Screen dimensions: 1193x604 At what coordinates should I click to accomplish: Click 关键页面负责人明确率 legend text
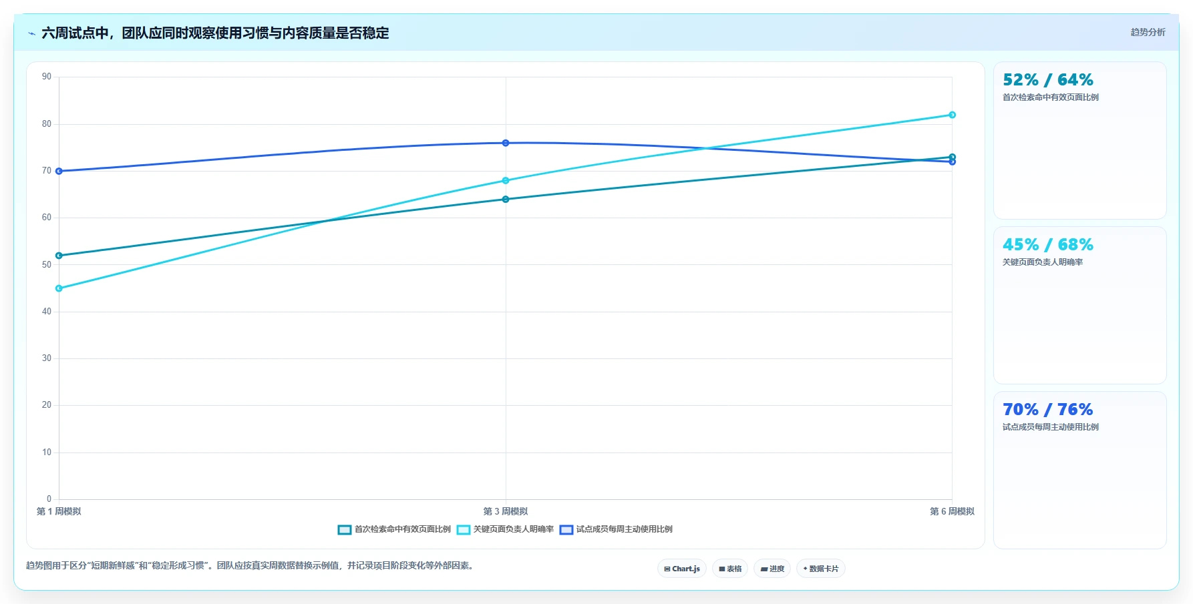514,529
